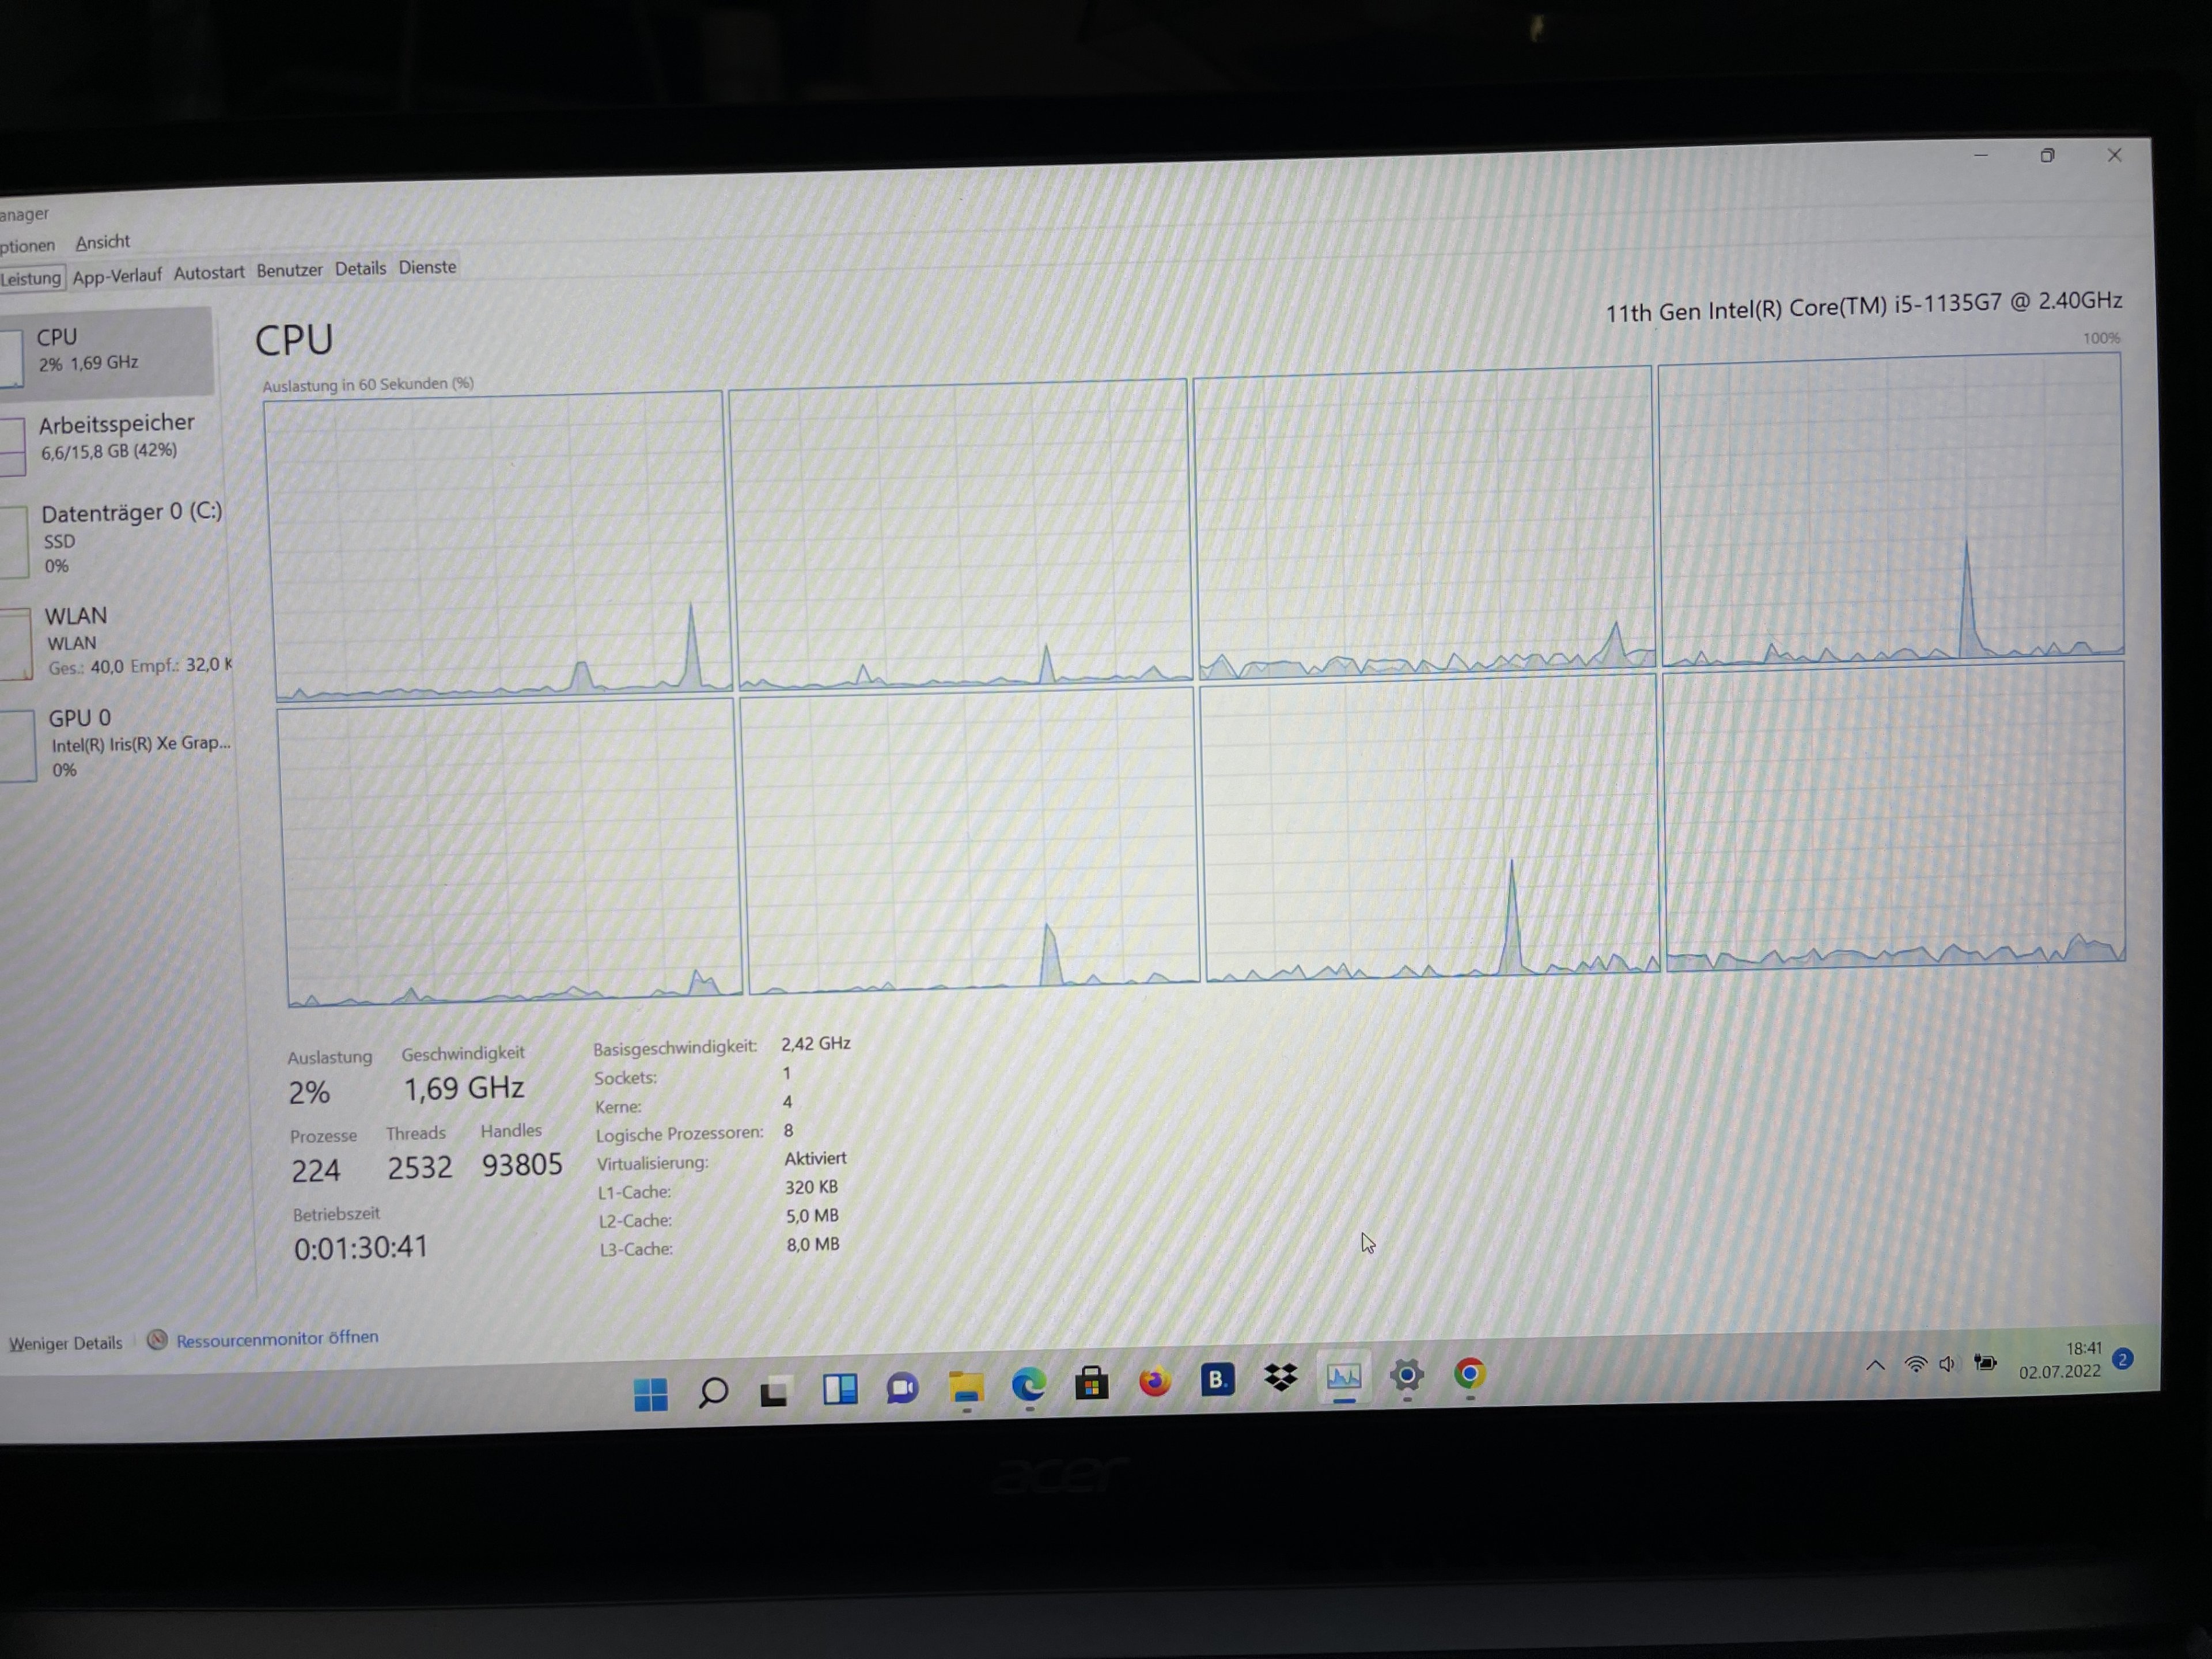Expand hidden system tray icons chevron
The width and height of the screenshot is (2212, 1659).
[x=1875, y=1365]
